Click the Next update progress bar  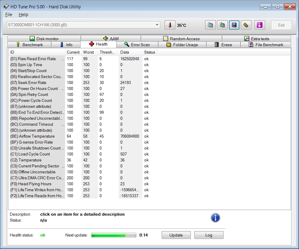pyautogui.click(x=114, y=235)
